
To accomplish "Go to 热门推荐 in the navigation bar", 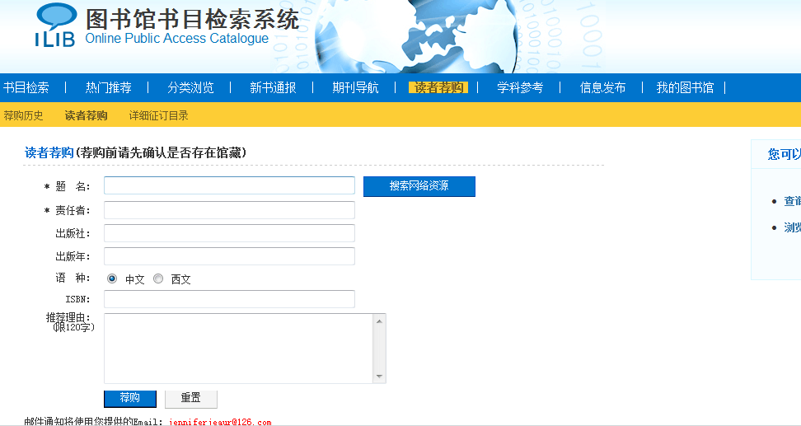I will coord(108,87).
